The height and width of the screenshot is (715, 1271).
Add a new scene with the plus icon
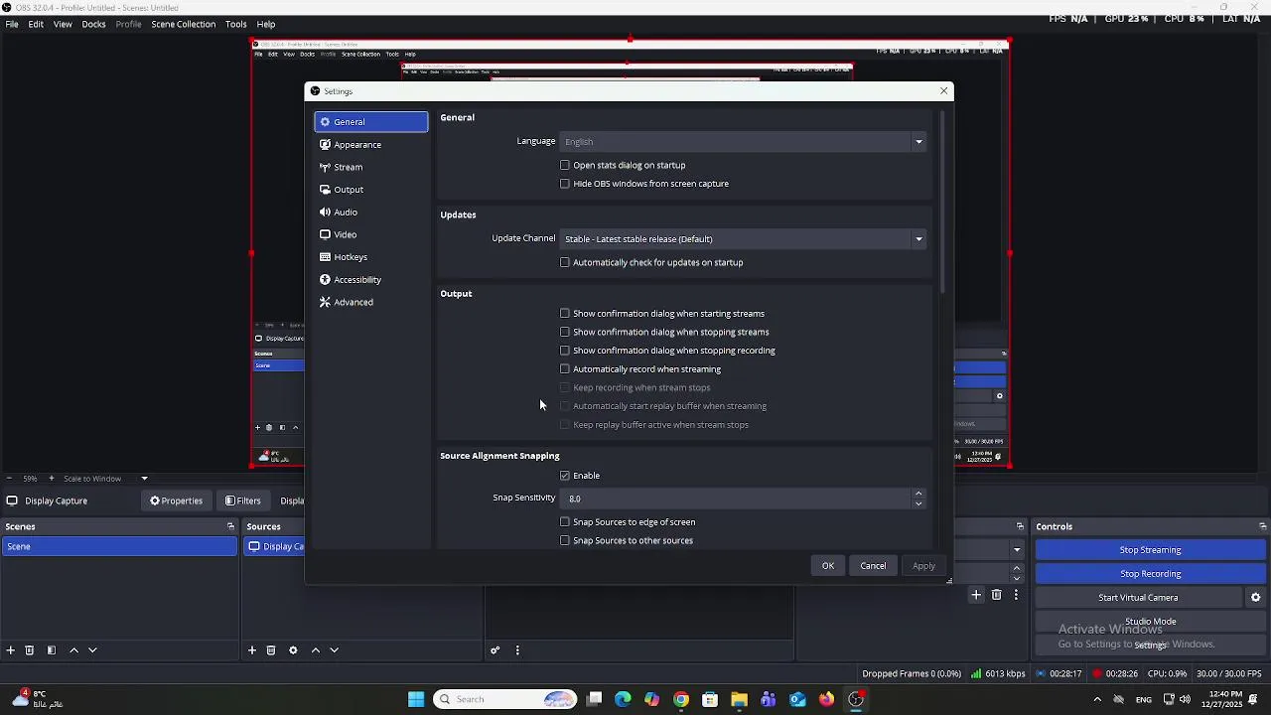point(11,650)
